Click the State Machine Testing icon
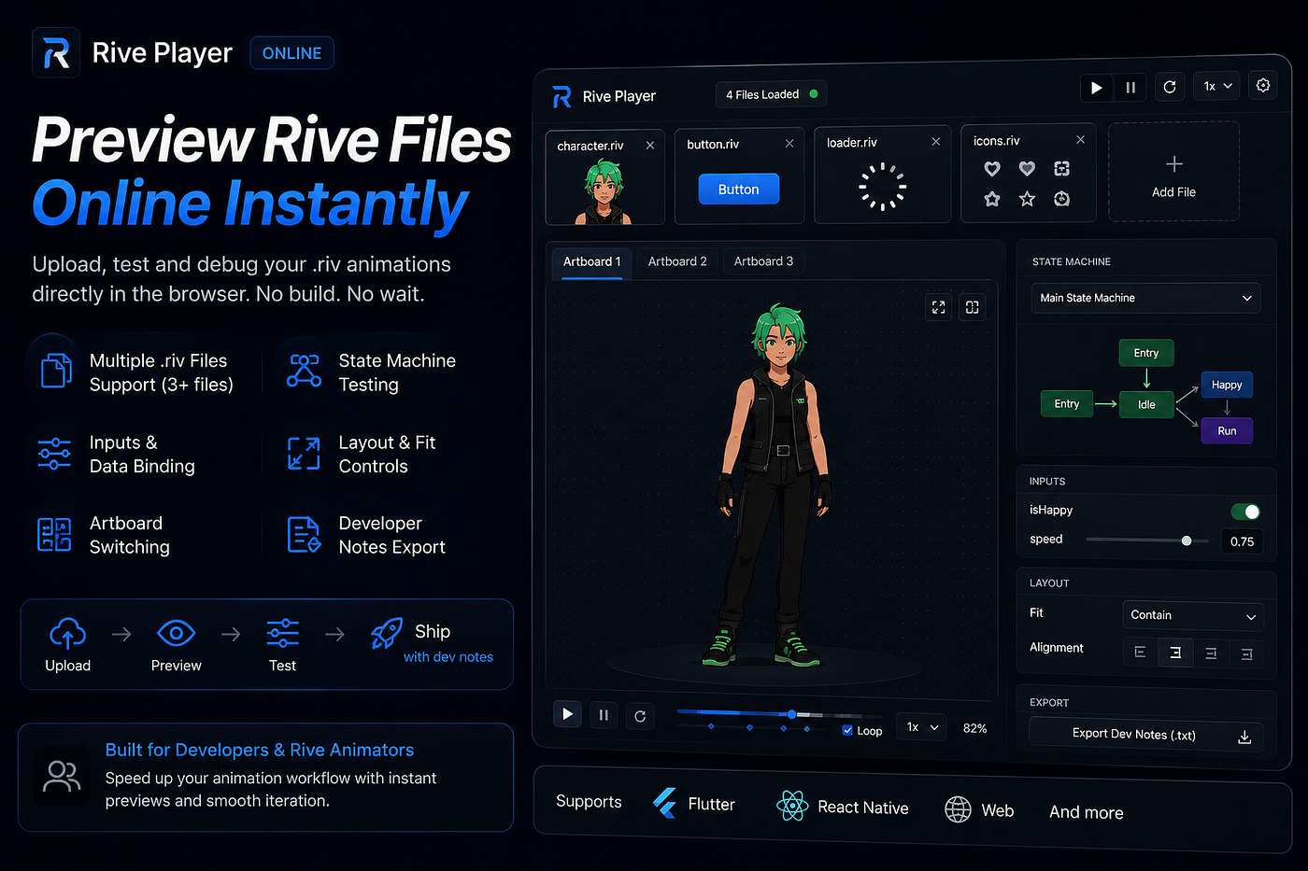The image size is (1308, 871). click(x=304, y=371)
